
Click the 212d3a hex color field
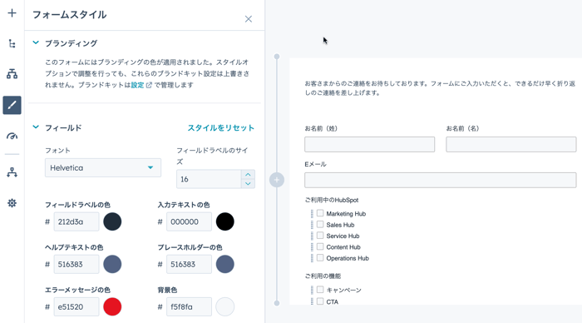point(76,221)
